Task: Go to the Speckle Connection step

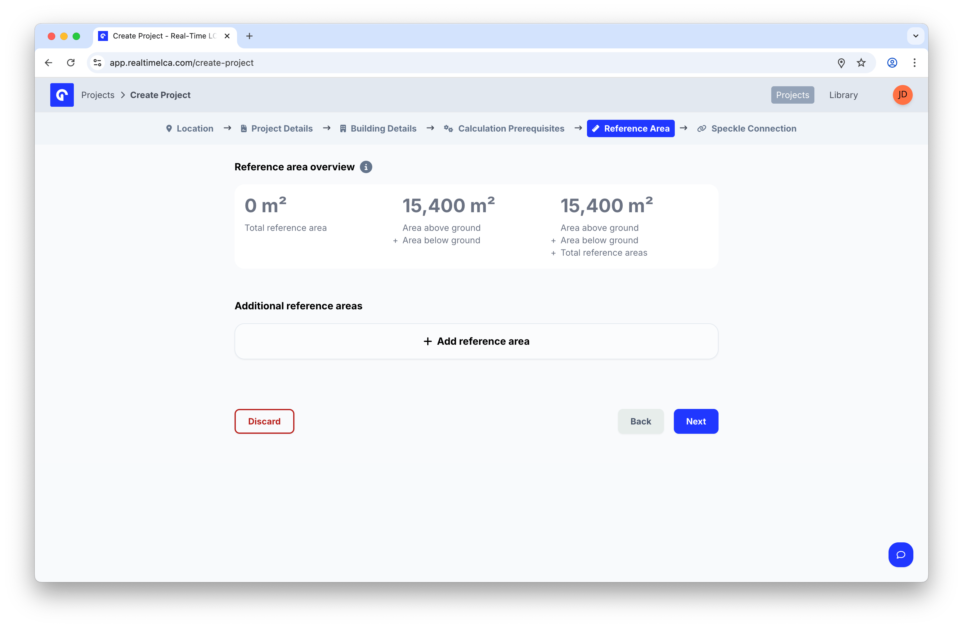Action: 747,128
